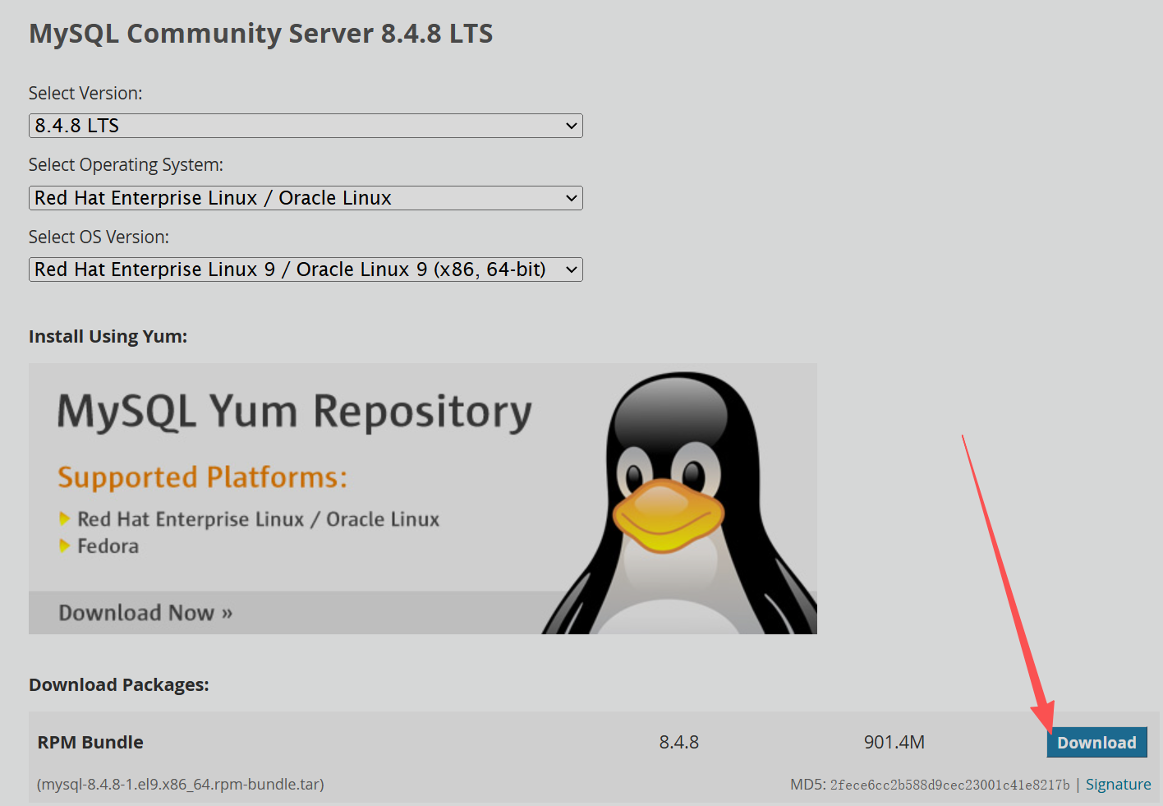The height and width of the screenshot is (806, 1163).
Task: Open the Select Operating System dropdown
Action: (306, 198)
